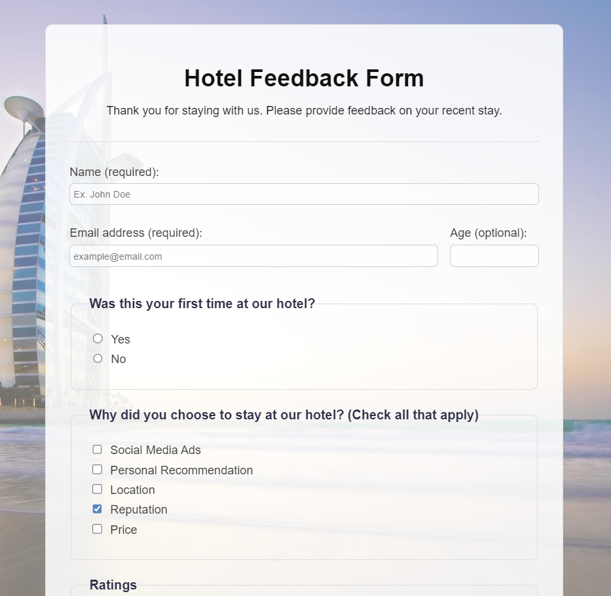Tick the Personal Recommendation checkbox
The image size is (611, 596).
97,470
